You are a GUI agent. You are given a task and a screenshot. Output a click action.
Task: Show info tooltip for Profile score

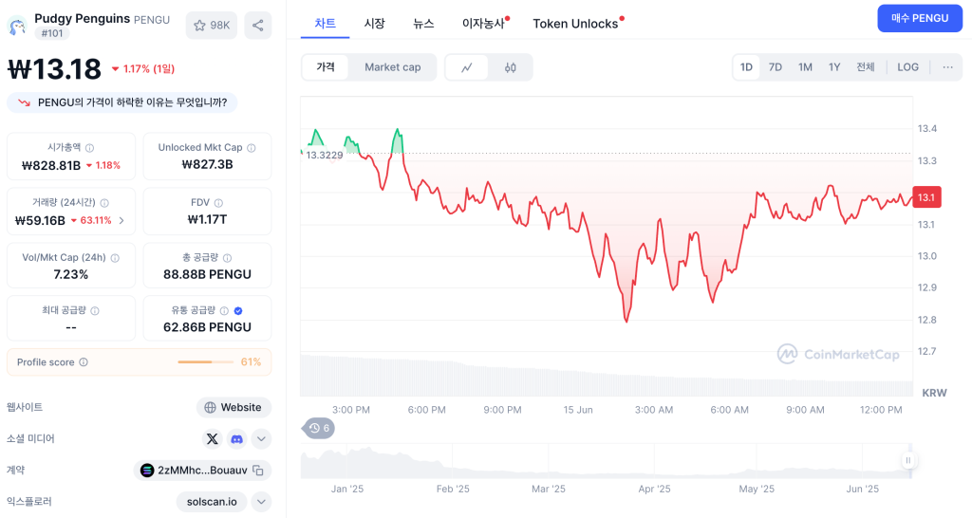pos(84,361)
